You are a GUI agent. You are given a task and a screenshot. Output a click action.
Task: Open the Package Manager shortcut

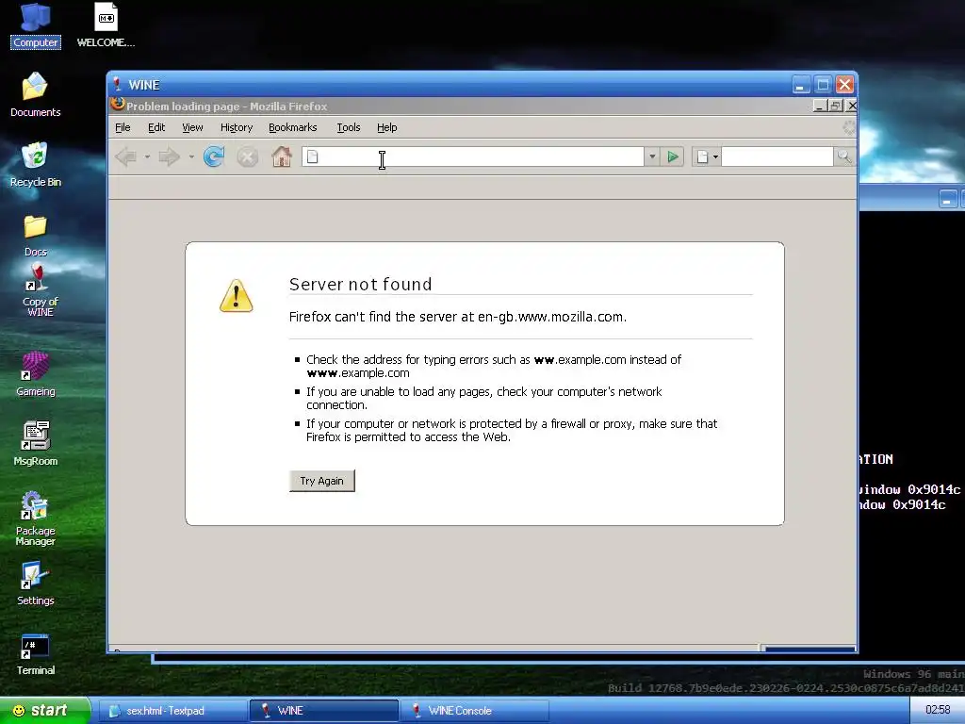coord(35,519)
